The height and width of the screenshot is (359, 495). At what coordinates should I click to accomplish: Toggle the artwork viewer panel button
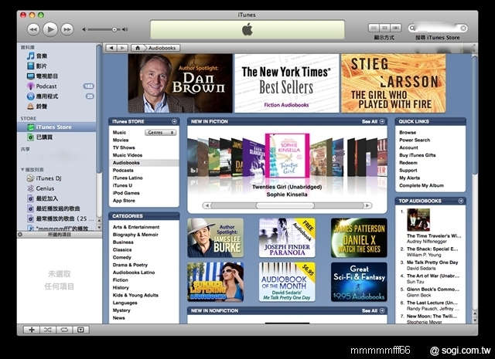pos(80,330)
